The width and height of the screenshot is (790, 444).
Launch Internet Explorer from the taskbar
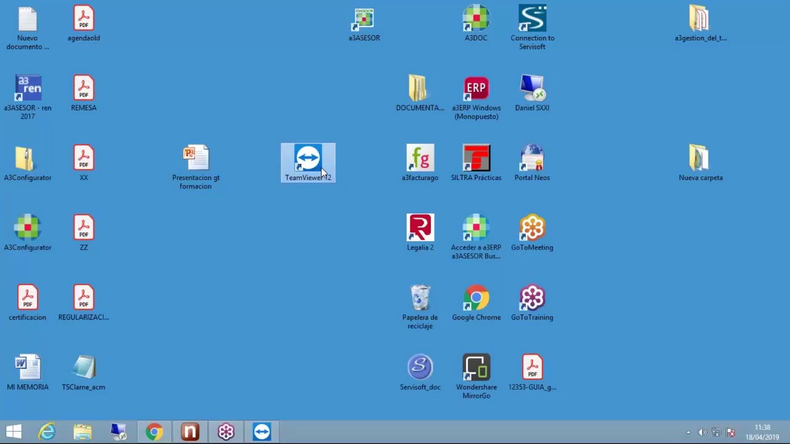[47, 432]
